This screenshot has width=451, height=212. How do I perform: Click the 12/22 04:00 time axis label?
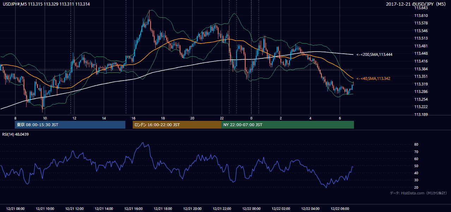(x=311, y=209)
